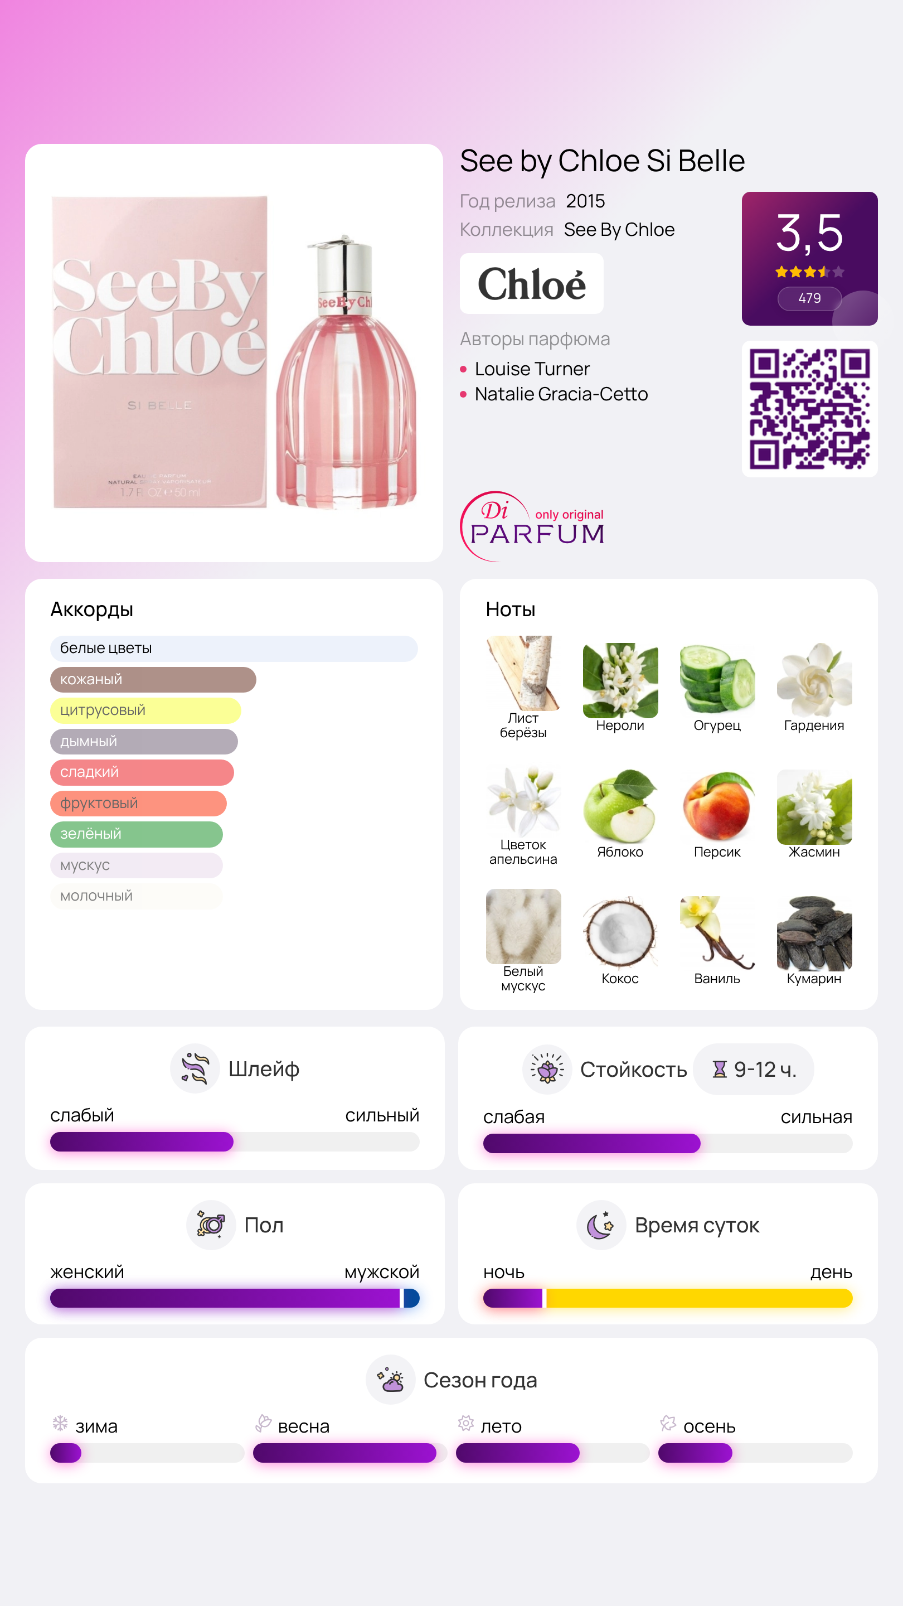The height and width of the screenshot is (1606, 903).
Task: Click the QR code image
Action: tap(809, 409)
